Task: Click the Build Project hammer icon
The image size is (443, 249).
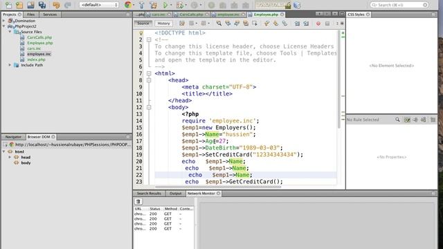Action: (x=141, y=5)
